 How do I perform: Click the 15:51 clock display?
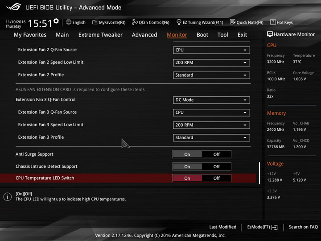tap(40, 23)
